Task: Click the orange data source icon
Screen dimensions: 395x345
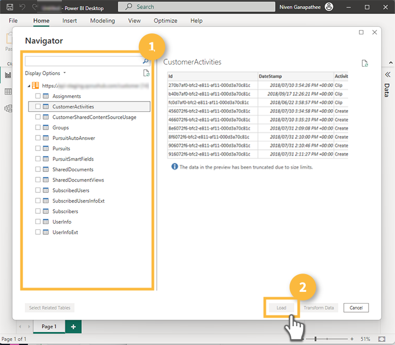Action: point(36,85)
